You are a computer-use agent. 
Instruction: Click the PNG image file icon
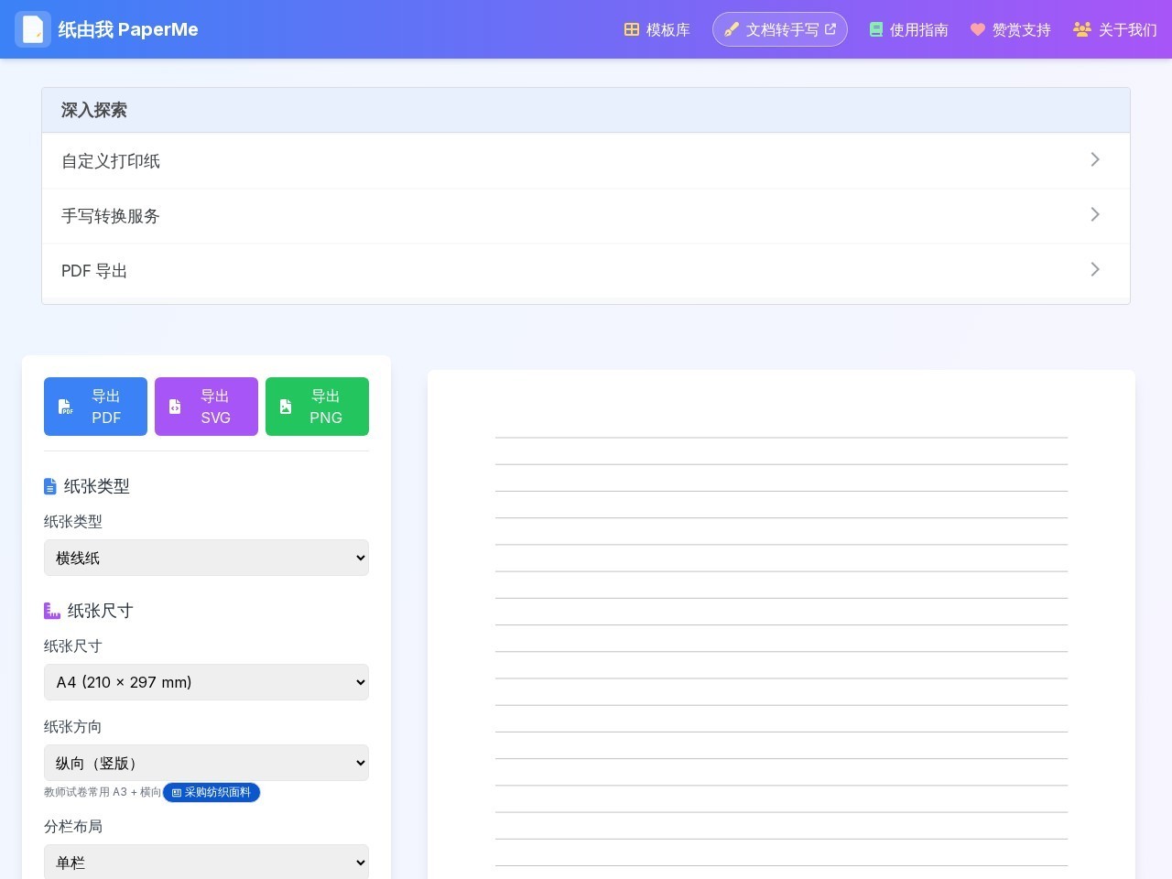[286, 407]
